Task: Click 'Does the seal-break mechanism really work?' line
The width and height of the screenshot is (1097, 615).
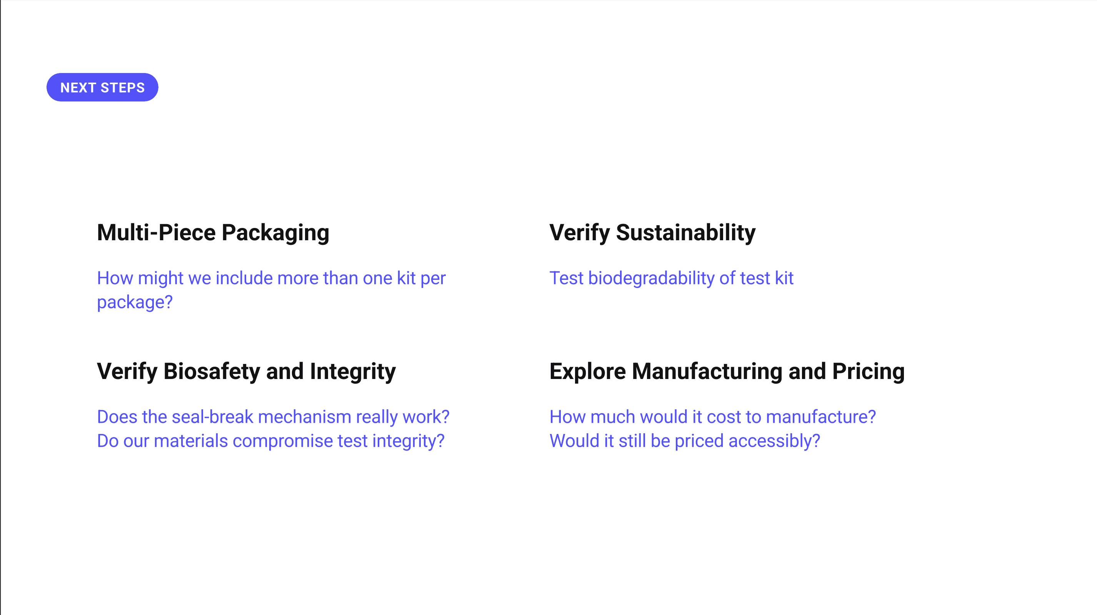Action: [x=273, y=417]
